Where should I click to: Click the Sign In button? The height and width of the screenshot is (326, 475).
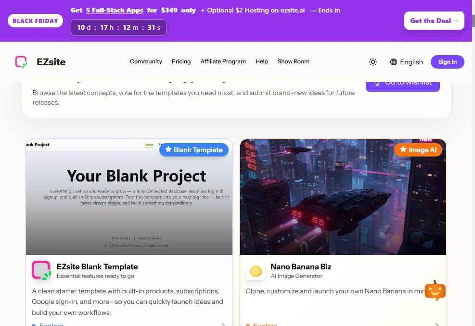point(447,62)
